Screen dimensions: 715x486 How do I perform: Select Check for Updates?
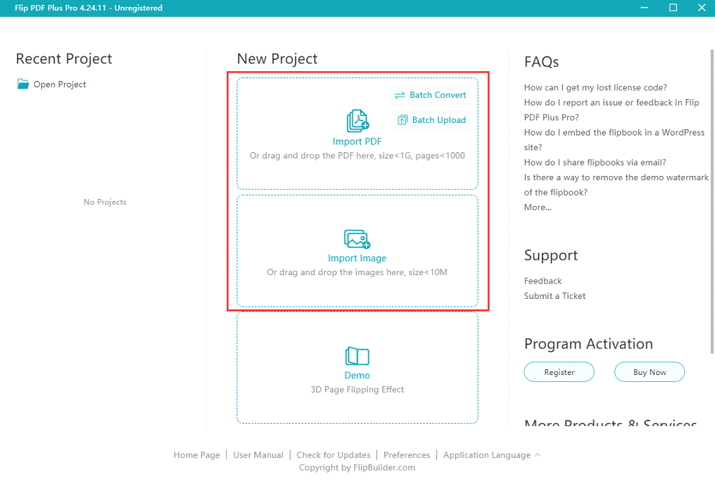333,455
